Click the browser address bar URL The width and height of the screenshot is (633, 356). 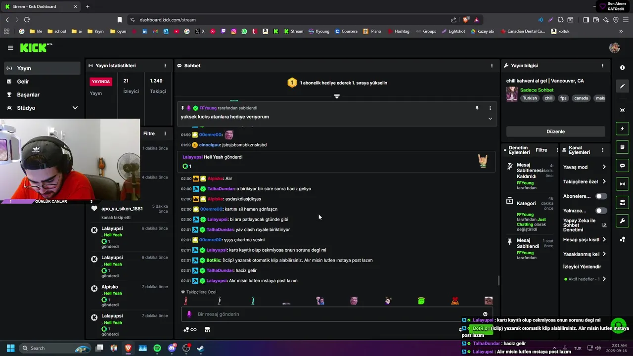tap(168, 20)
